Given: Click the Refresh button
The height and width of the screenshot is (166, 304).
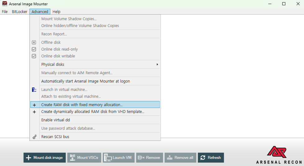Looking at the screenshot, I should pyautogui.click(x=211, y=158).
